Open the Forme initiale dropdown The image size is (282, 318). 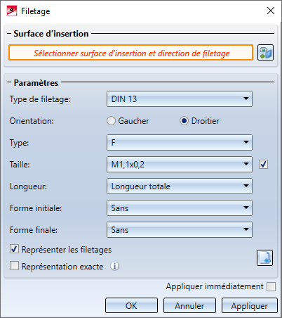coord(180,208)
